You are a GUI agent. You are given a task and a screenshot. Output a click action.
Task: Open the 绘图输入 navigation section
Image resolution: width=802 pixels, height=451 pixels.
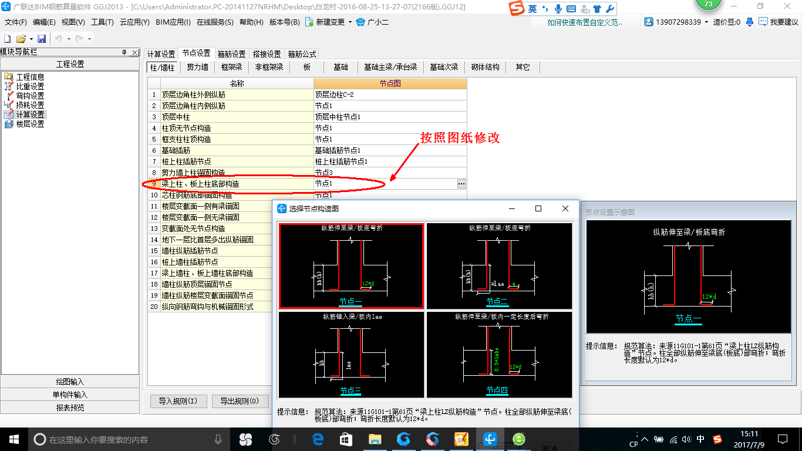(x=70, y=382)
